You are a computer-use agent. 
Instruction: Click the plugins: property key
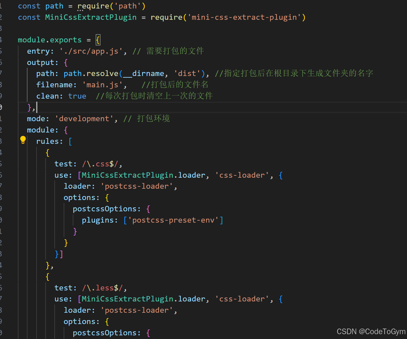(x=100, y=220)
